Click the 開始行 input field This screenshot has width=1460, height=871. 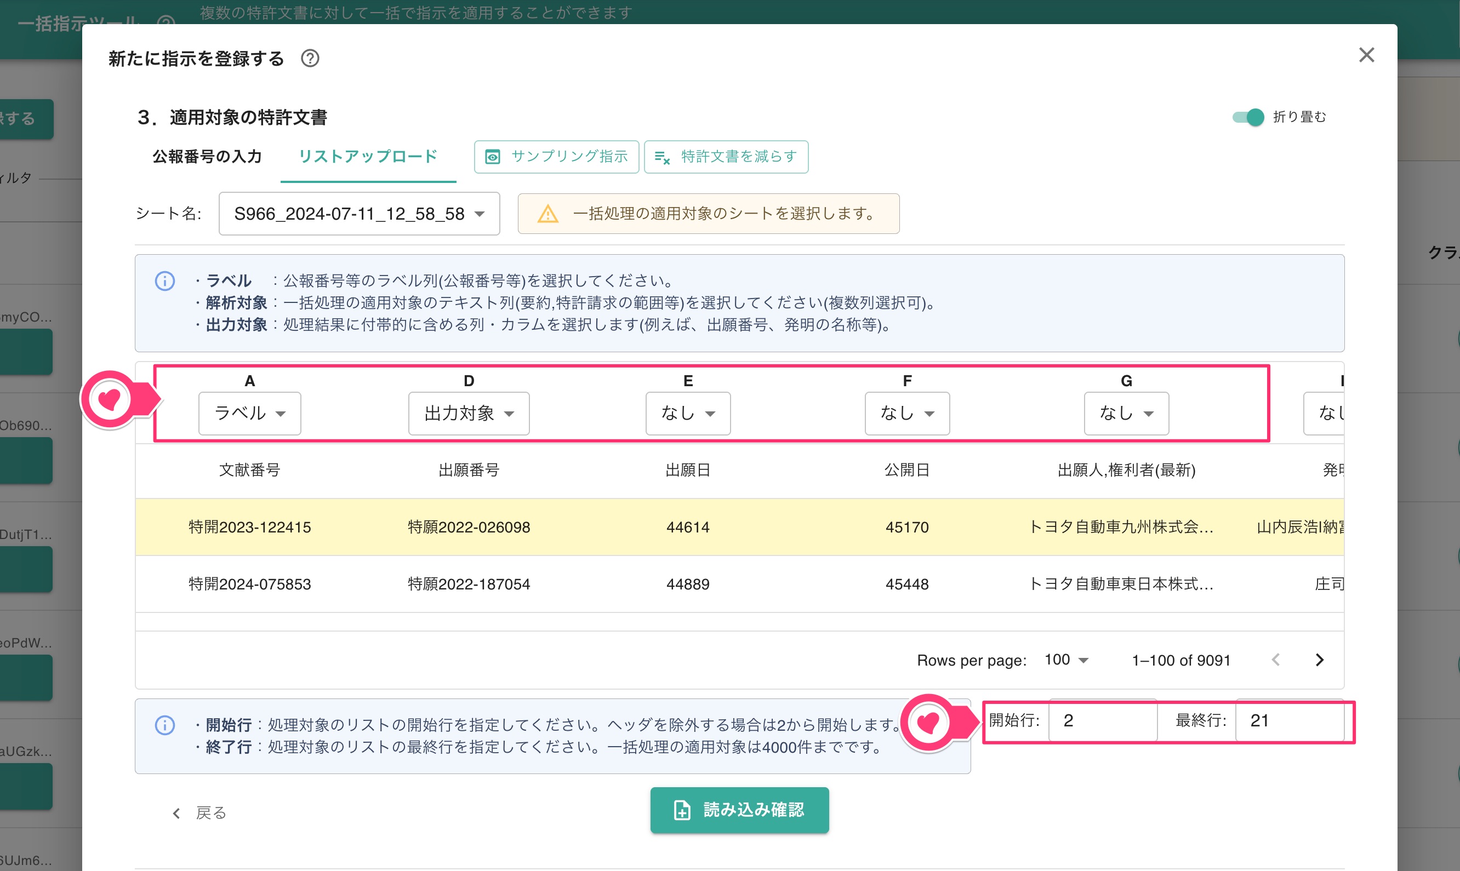point(1103,721)
